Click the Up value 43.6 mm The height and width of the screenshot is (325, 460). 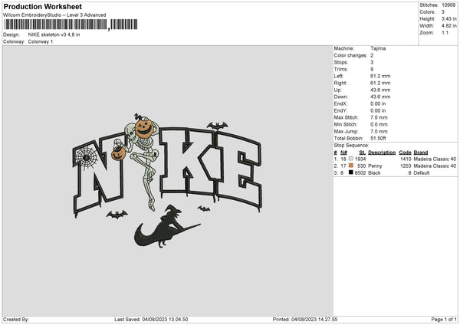pos(380,90)
